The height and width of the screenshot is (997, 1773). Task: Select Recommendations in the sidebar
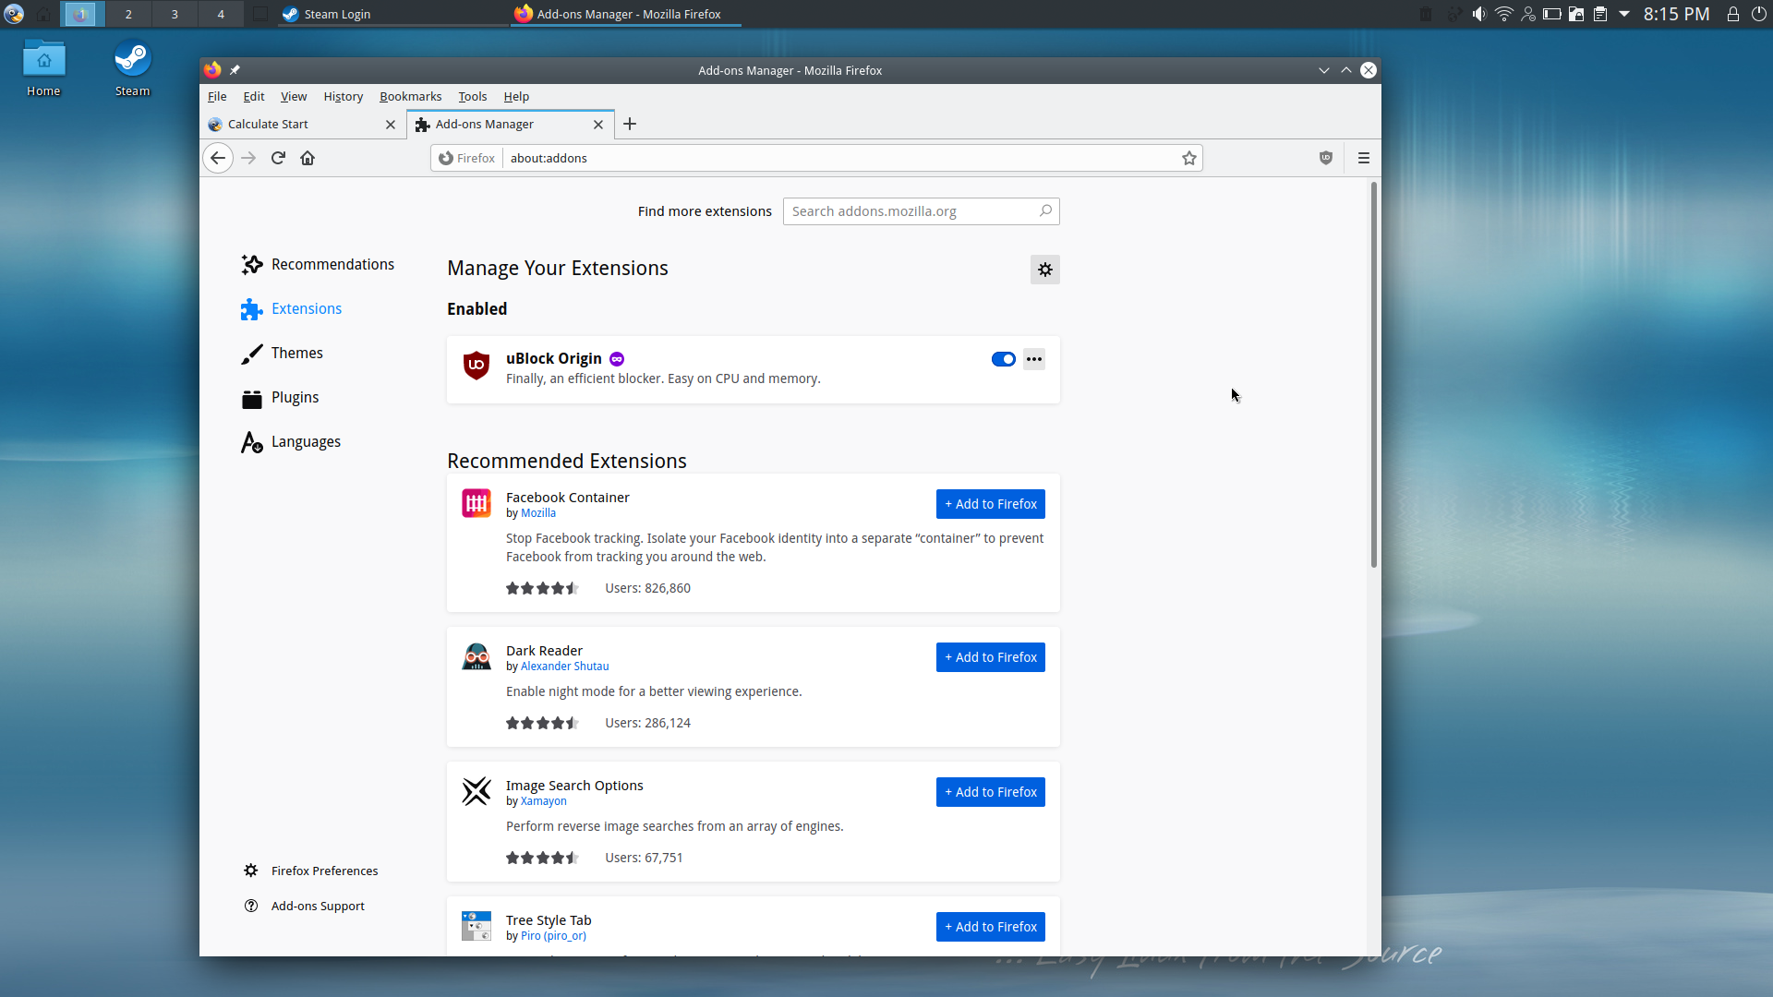pyautogui.click(x=318, y=264)
